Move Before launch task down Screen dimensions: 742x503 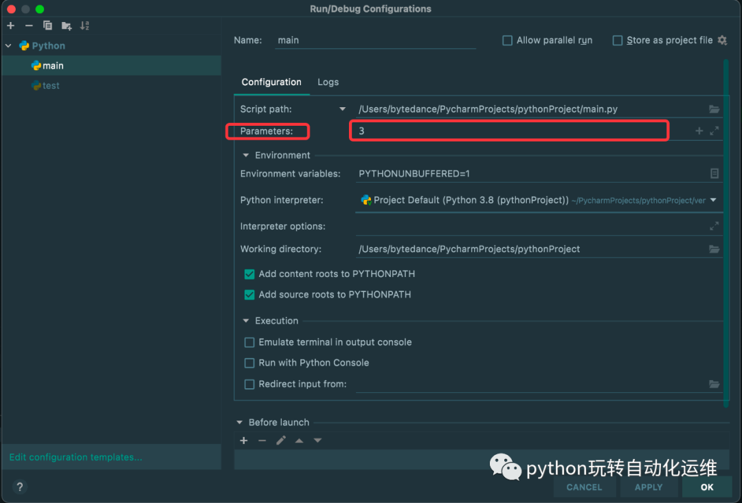(x=317, y=440)
